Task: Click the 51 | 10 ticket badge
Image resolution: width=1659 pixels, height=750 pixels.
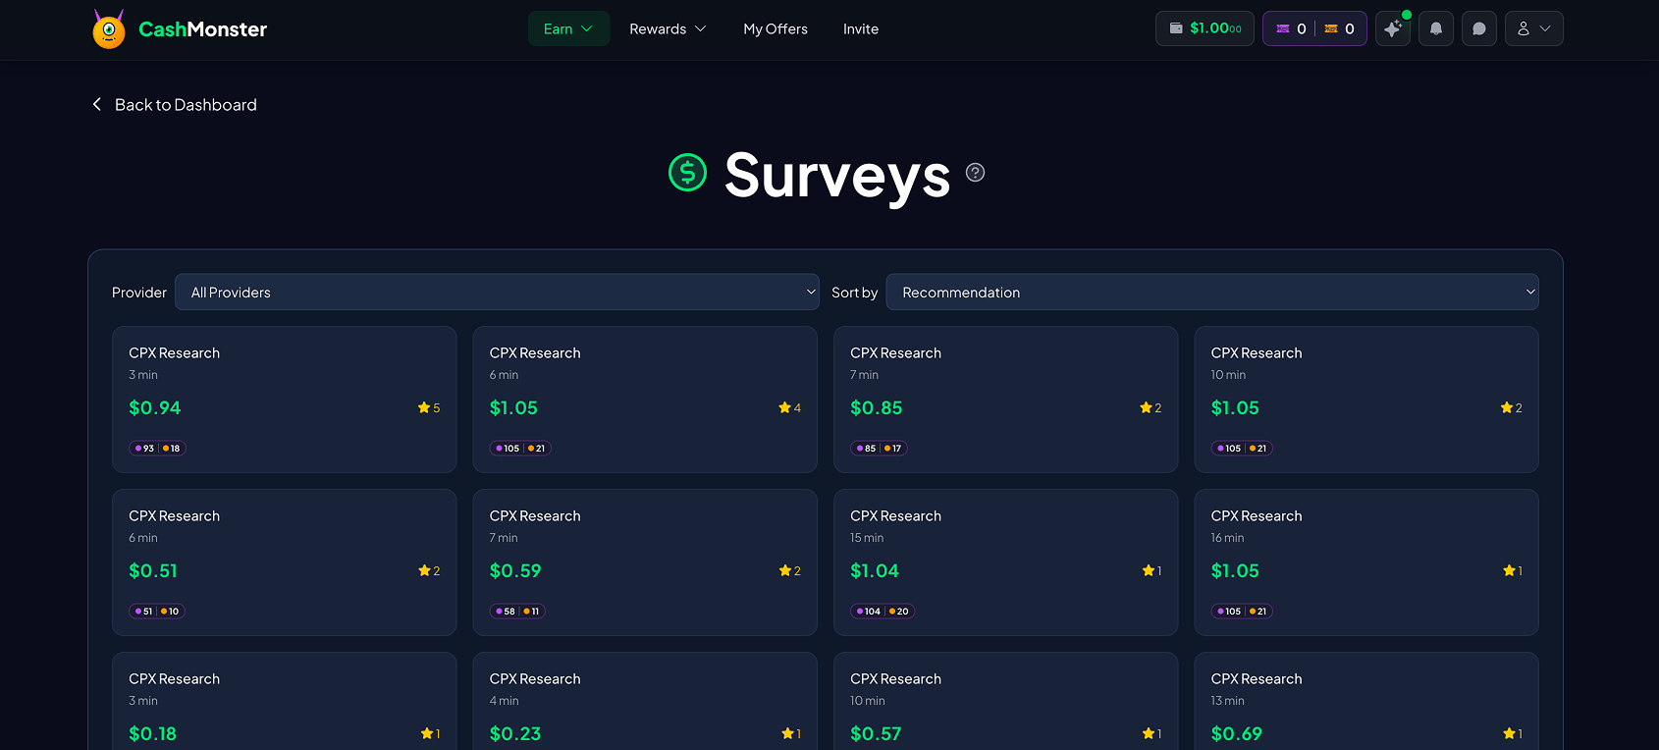Action: [x=157, y=612]
